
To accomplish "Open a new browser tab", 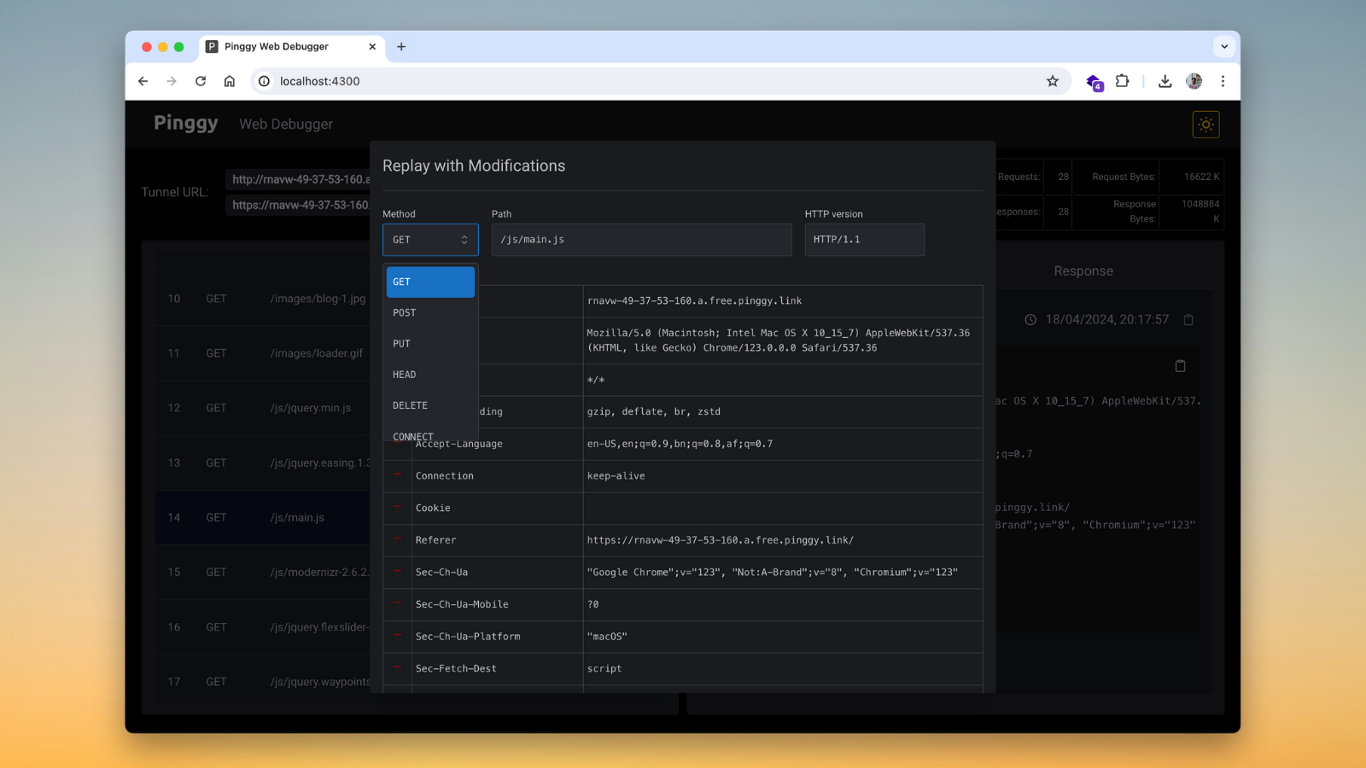I will [401, 47].
